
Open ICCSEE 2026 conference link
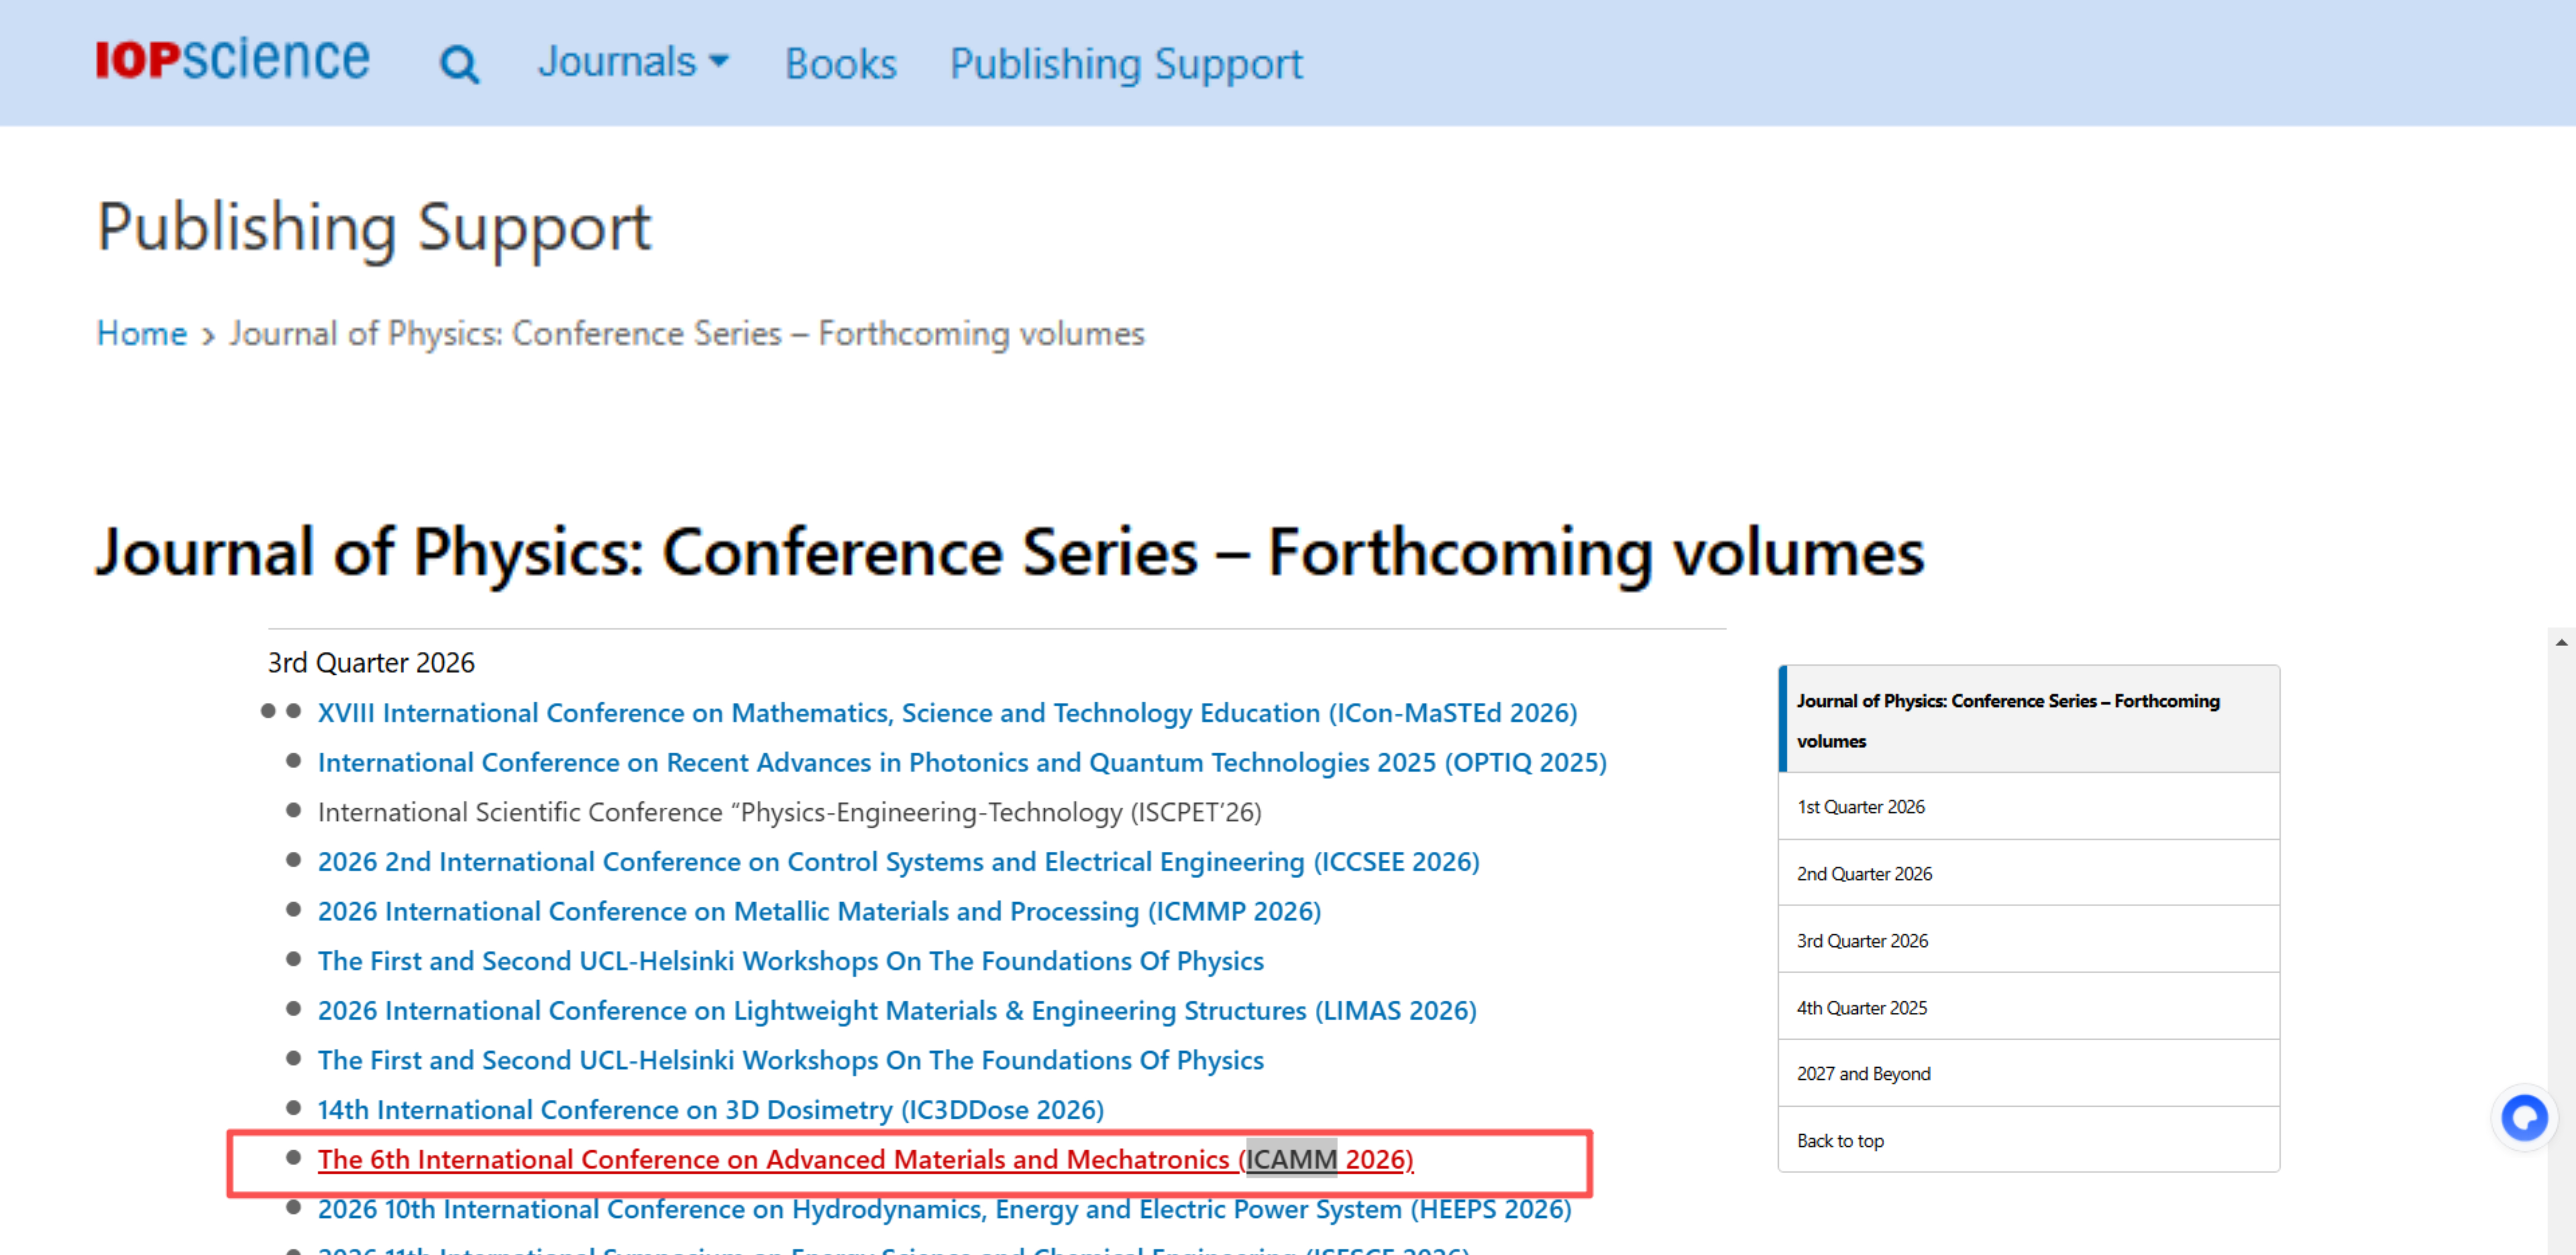pyautogui.click(x=898, y=861)
